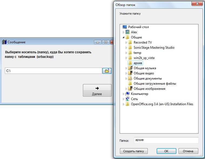Click the Сеть network icon
The height and width of the screenshot is (159, 205).
point(127,99)
